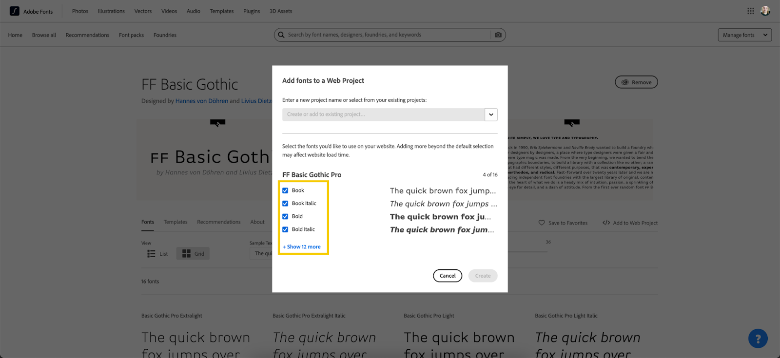Click the Cancel button
Image resolution: width=780 pixels, height=358 pixels.
[x=447, y=276]
